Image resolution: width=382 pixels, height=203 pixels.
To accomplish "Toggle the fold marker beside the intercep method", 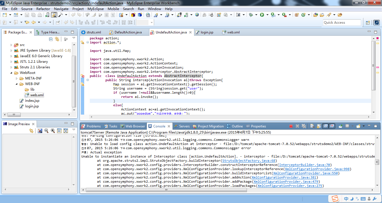I will (88, 80).
